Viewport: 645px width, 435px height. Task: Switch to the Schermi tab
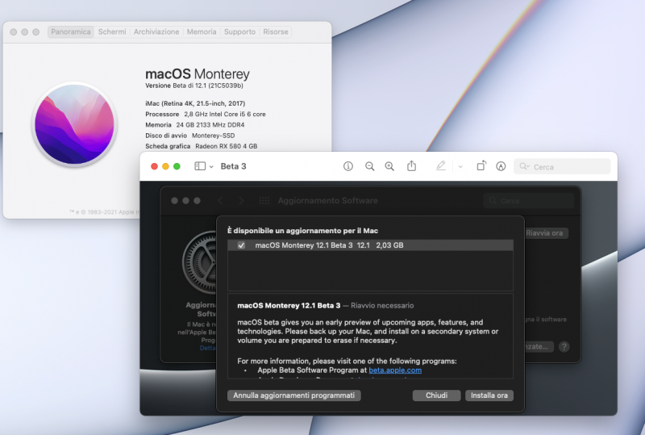point(112,31)
